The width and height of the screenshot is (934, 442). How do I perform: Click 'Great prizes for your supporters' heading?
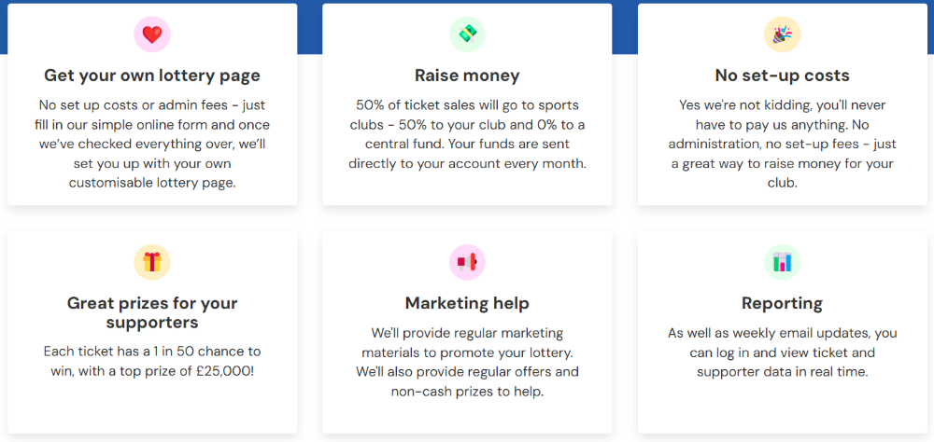tap(152, 312)
